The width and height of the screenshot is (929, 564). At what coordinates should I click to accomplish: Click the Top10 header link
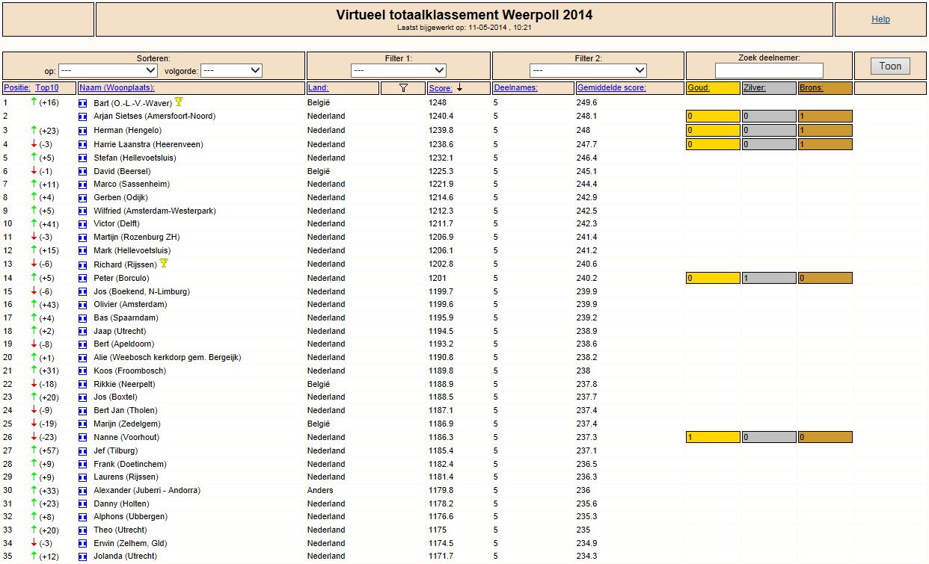pyautogui.click(x=47, y=88)
